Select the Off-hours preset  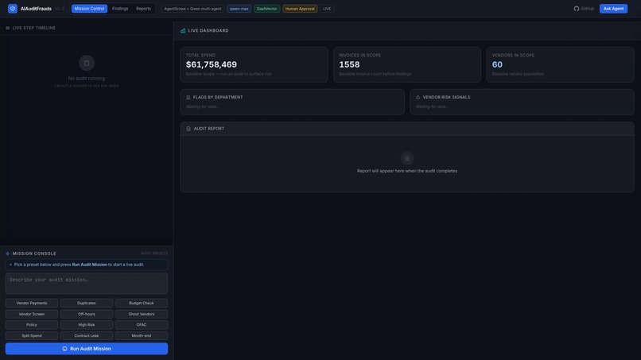coord(87,314)
